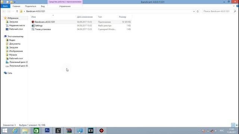
Task: Sort by the Дата изменения column header
Action: point(85,17)
